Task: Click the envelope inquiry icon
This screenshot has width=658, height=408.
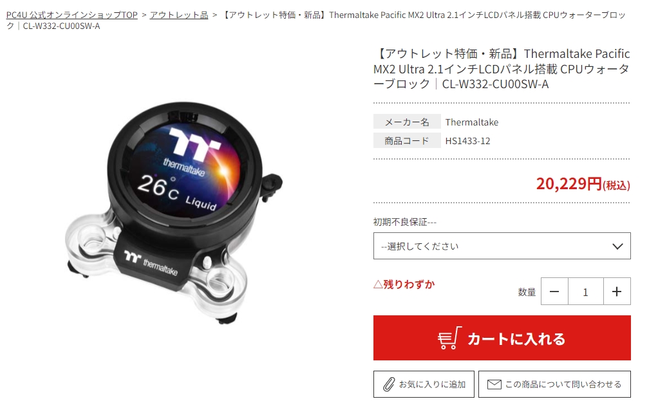Action: (x=494, y=384)
